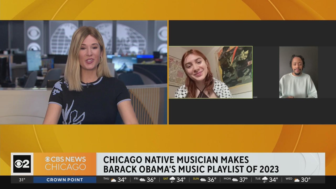Click Sunday's cloud weather icon
Screen dimensions: 336x189
[x=203, y=180]
